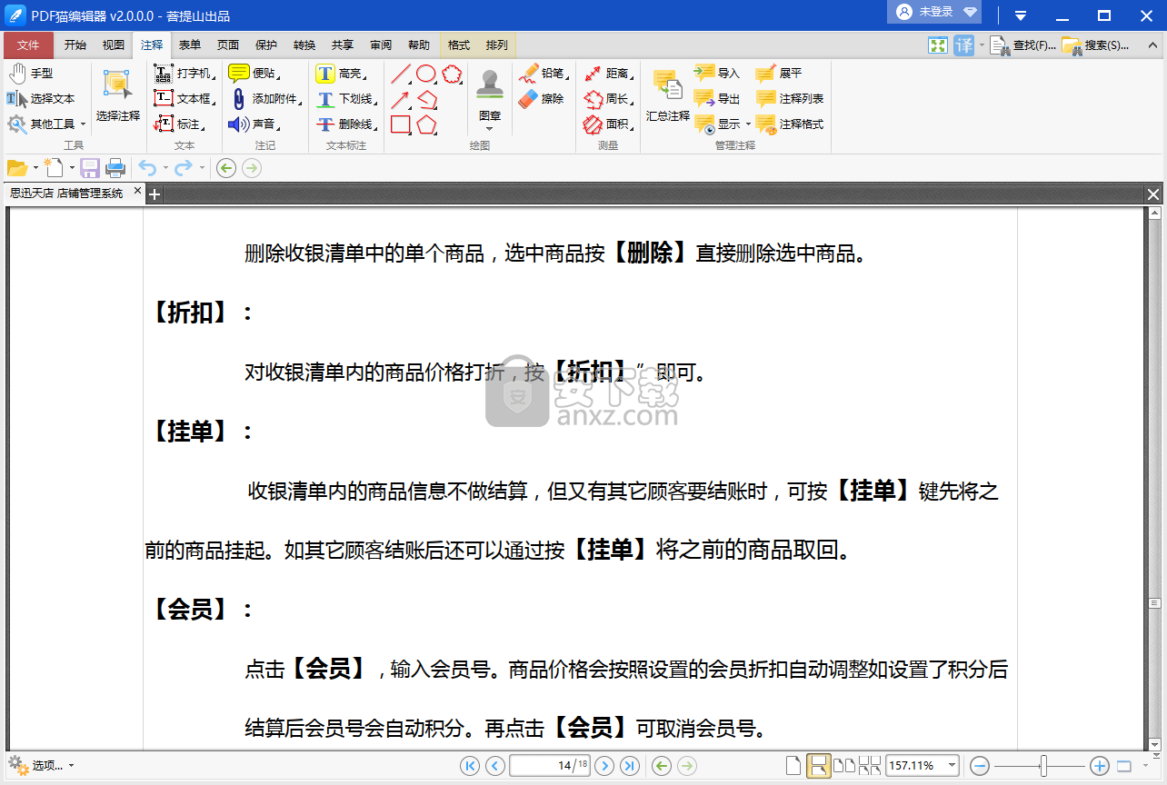Select the Strikethrough tool (删除线)
The image size is (1167, 785).
[345, 124]
